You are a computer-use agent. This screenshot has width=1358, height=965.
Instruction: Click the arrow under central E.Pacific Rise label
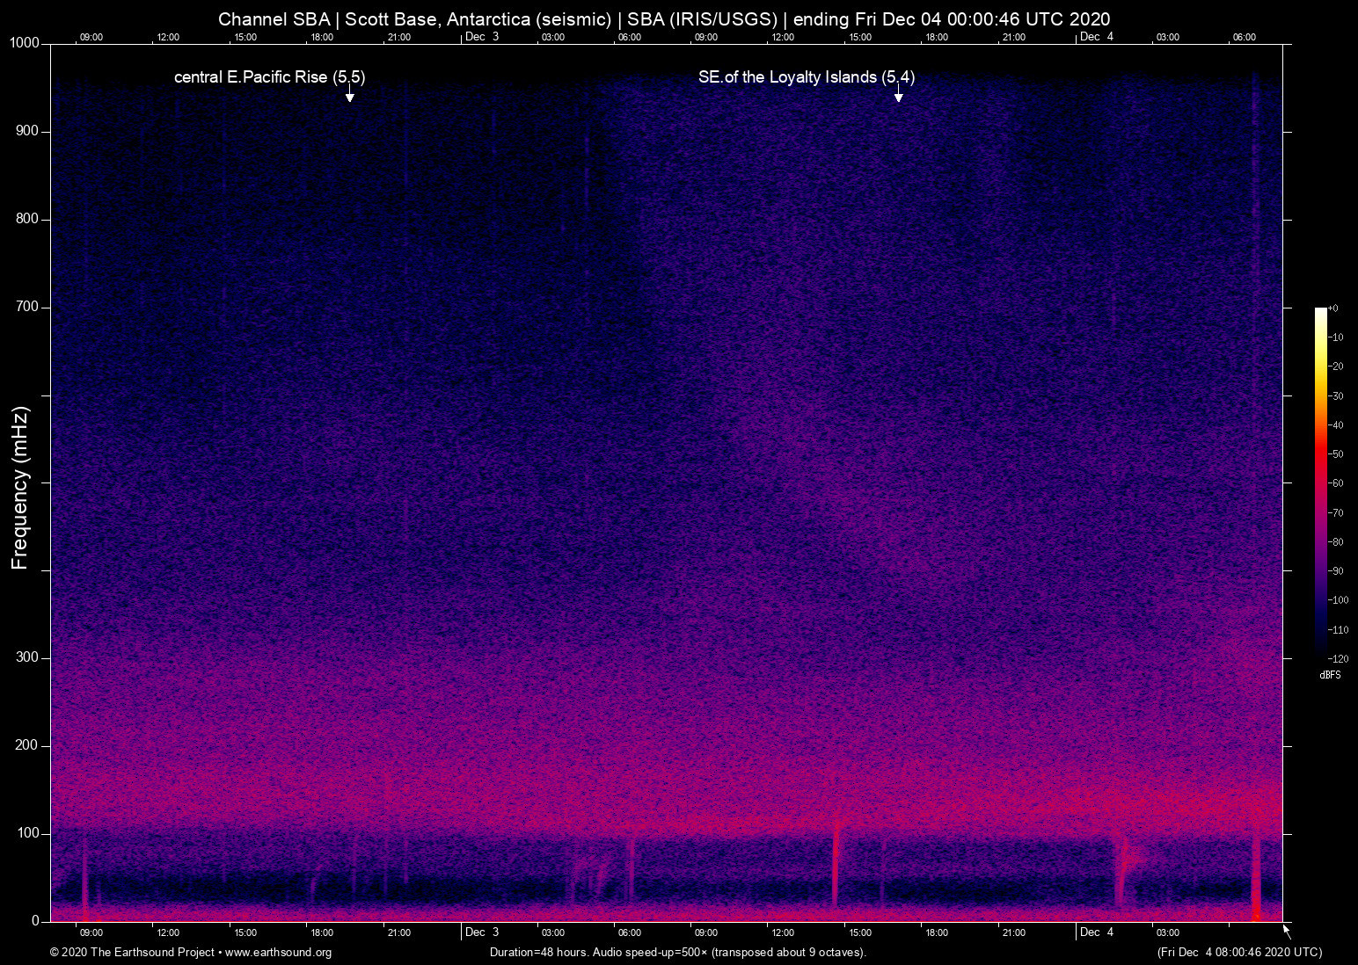pos(349,95)
